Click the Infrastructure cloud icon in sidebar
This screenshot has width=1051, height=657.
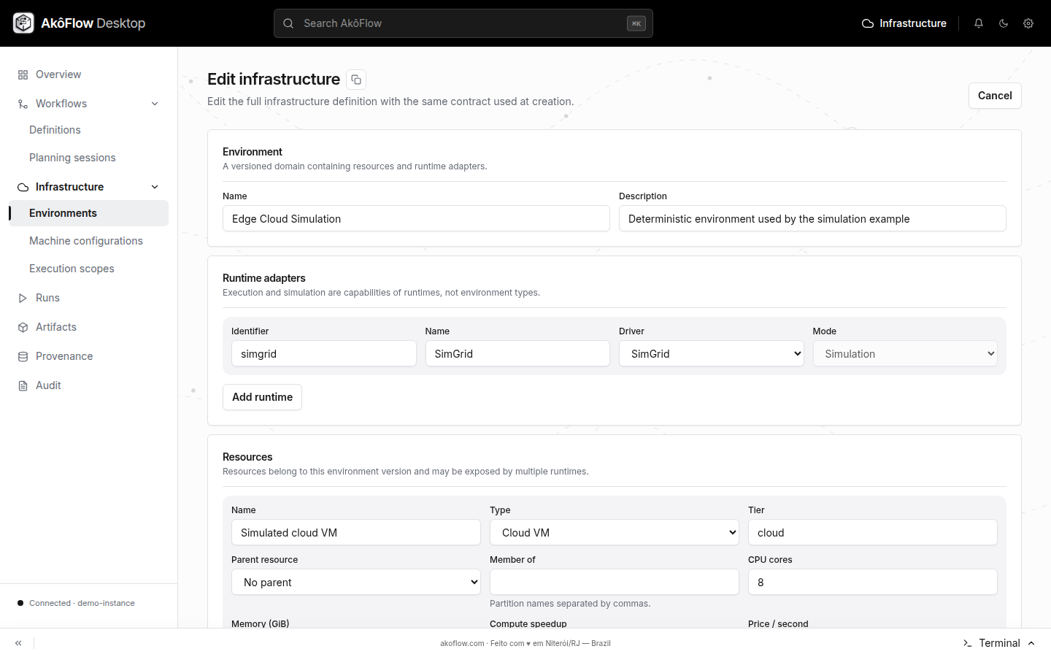point(23,187)
